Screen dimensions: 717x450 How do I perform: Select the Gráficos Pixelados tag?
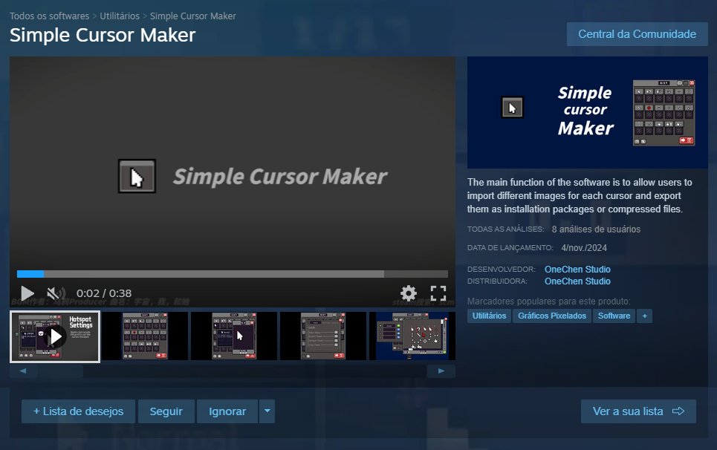pos(552,316)
